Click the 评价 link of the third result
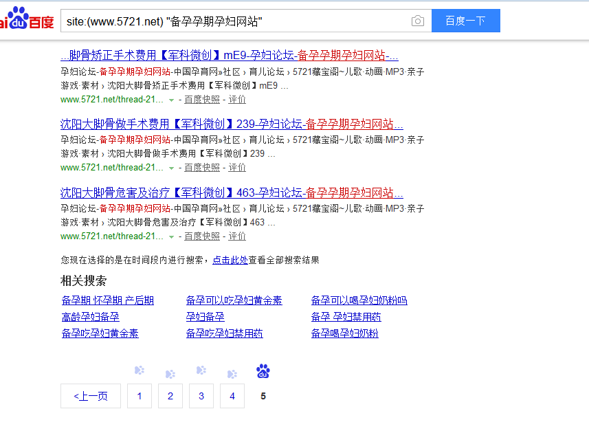Image resolution: width=589 pixels, height=431 pixels. click(x=237, y=236)
